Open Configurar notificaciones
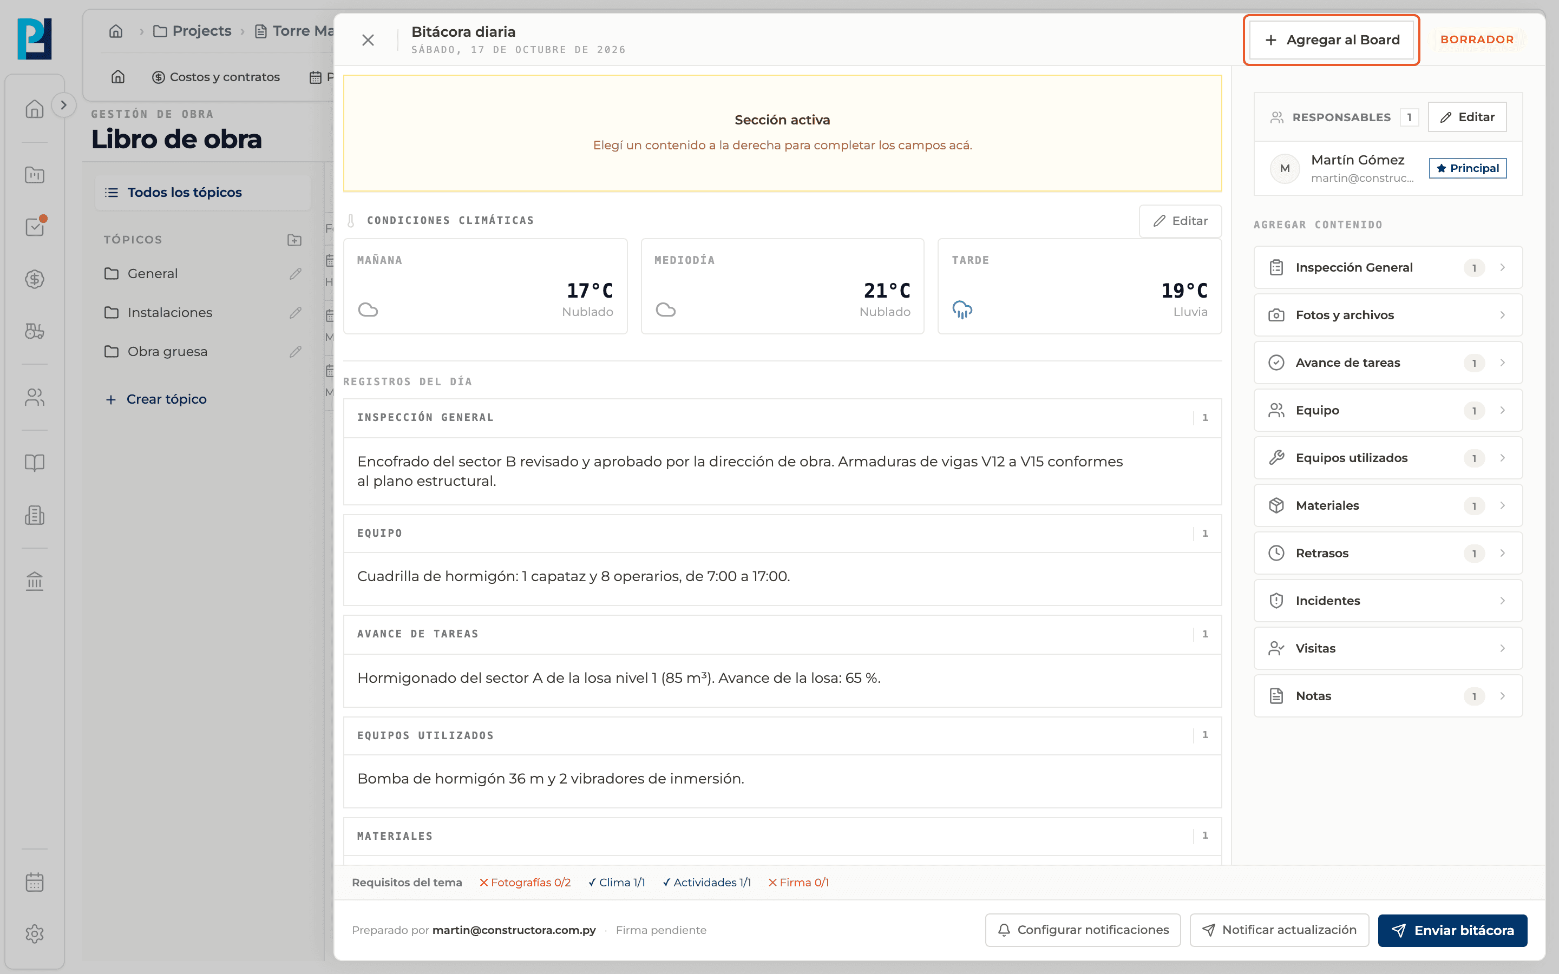This screenshot has width=1559, height=974. pyautogui.click(x=1082, y=930)
